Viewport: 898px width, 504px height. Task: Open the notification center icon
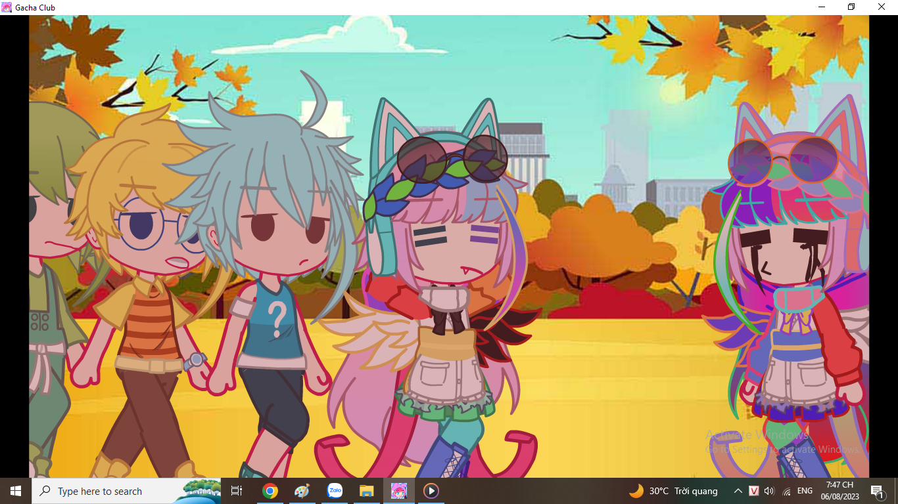pos(876,491)
